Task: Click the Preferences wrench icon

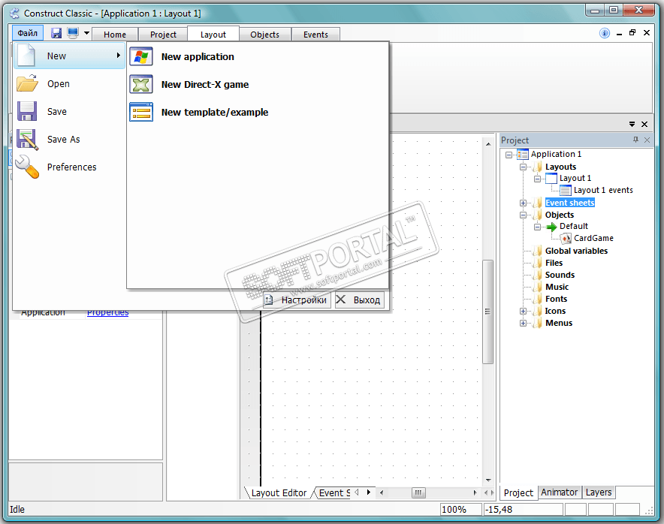Action: tap(28, 167)
